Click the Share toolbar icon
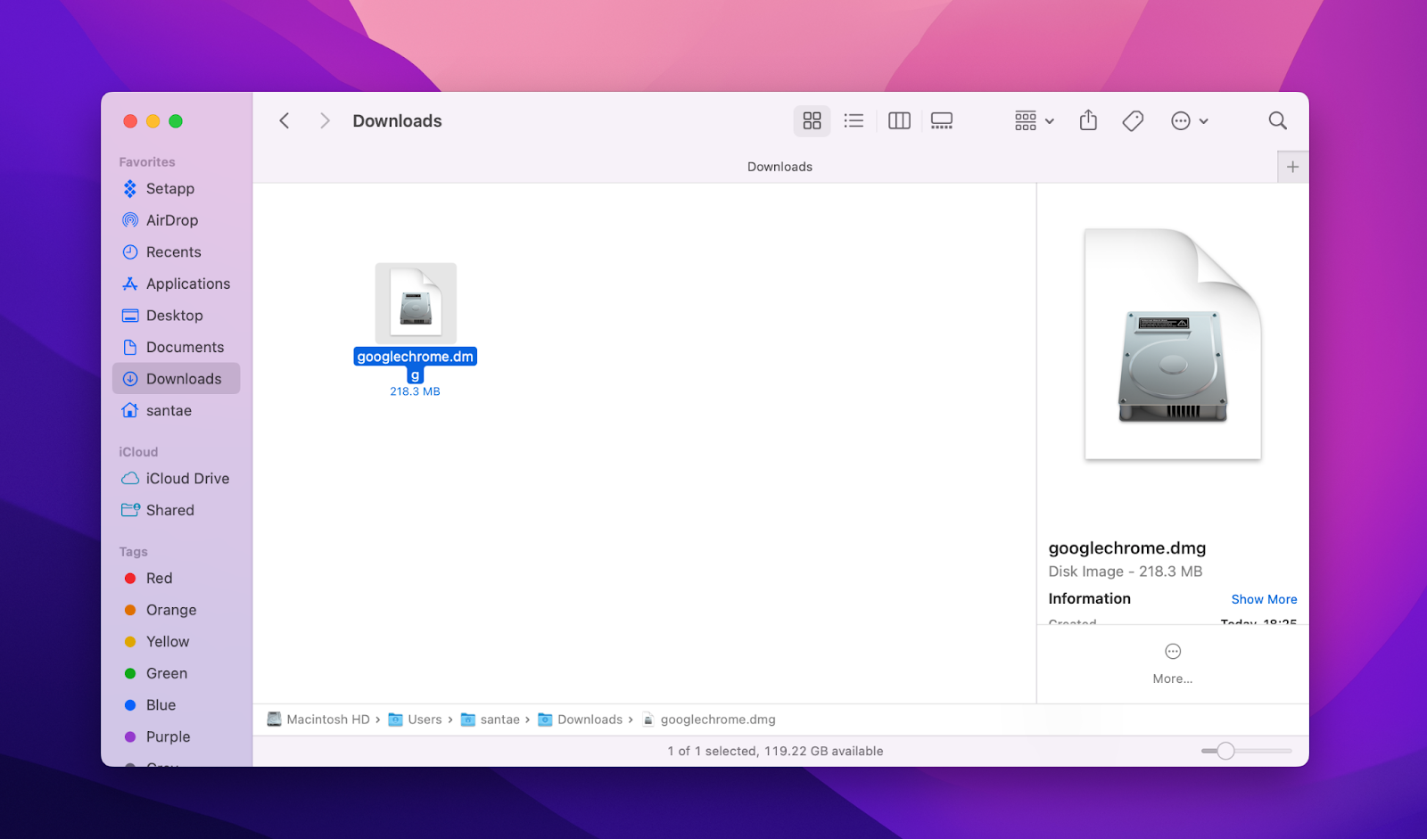The height and width of the screenshot is (839, 1427). coord(1088,120)
